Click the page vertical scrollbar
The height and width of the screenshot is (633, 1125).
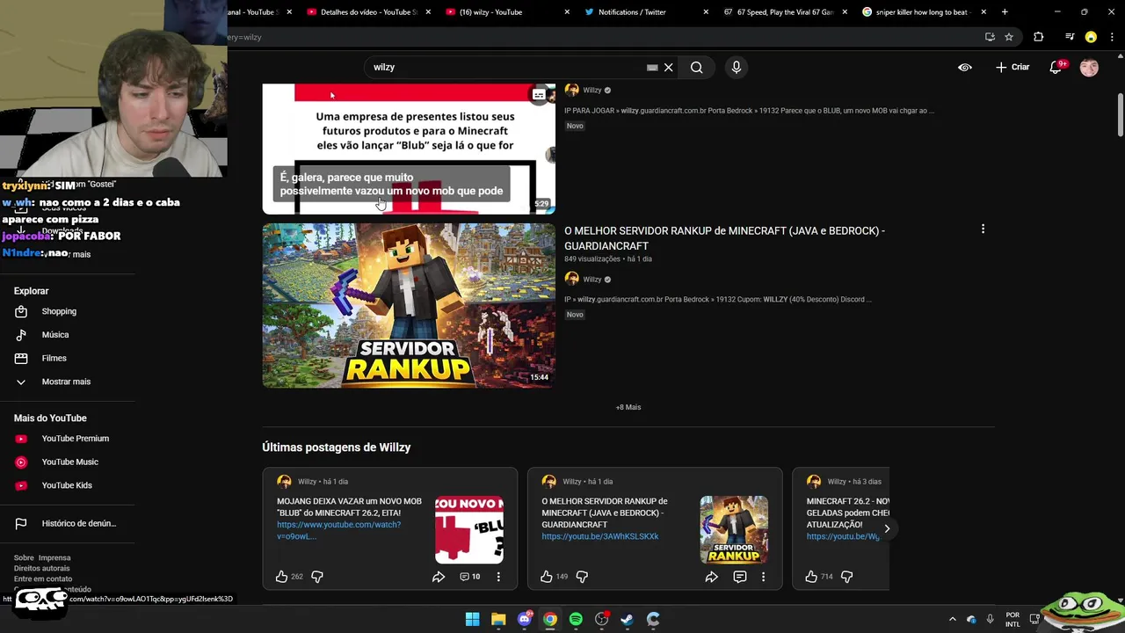(1121, 114)
